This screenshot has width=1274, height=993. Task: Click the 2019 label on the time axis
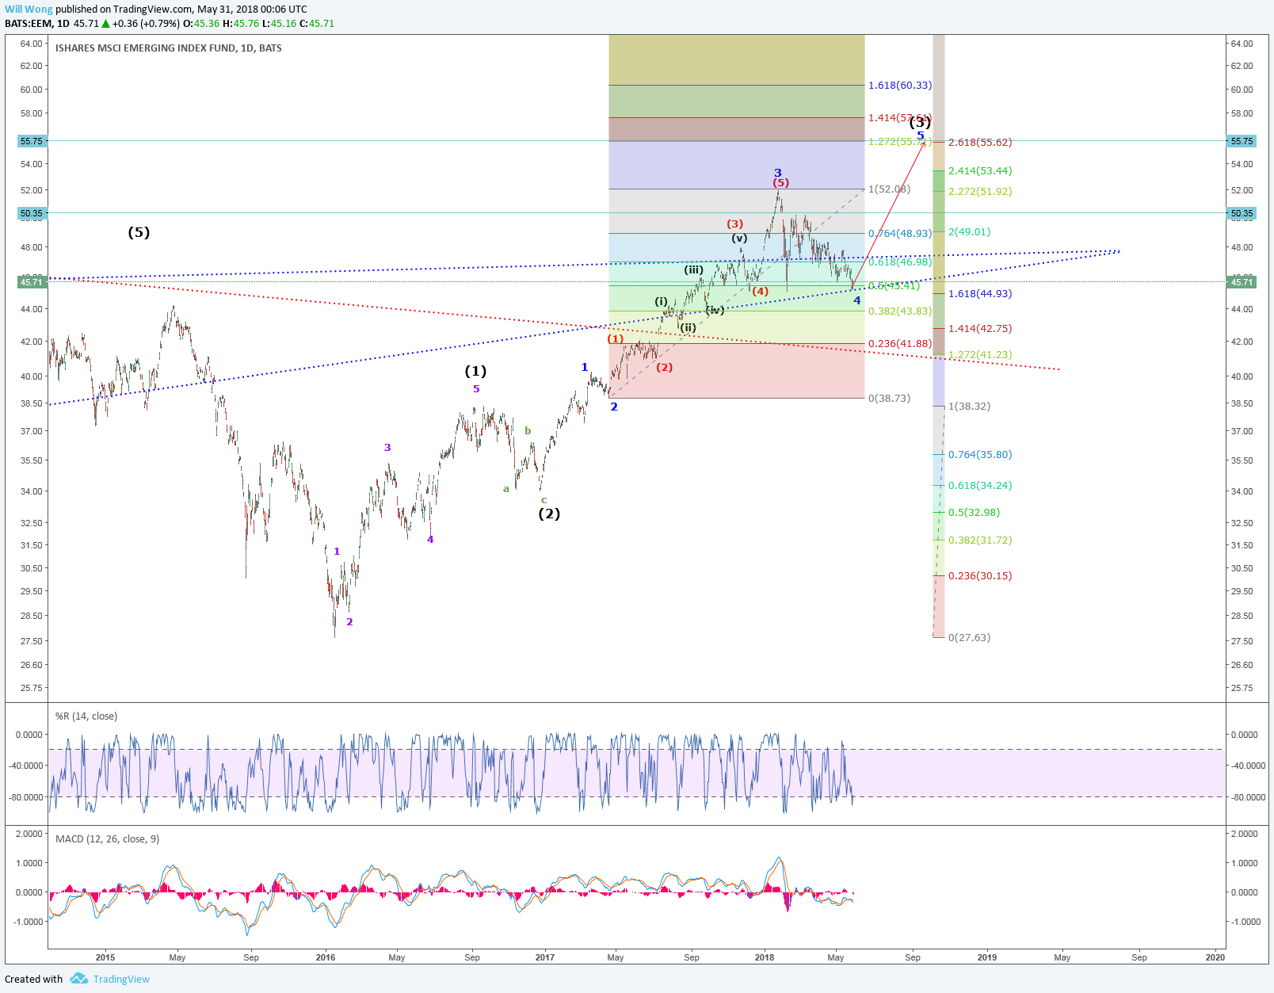pyautogui.click(x=987, y=957)
